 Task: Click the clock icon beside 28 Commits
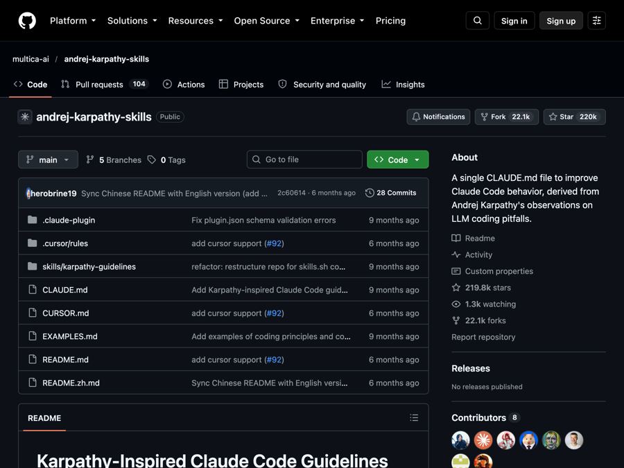click(370, 193)
